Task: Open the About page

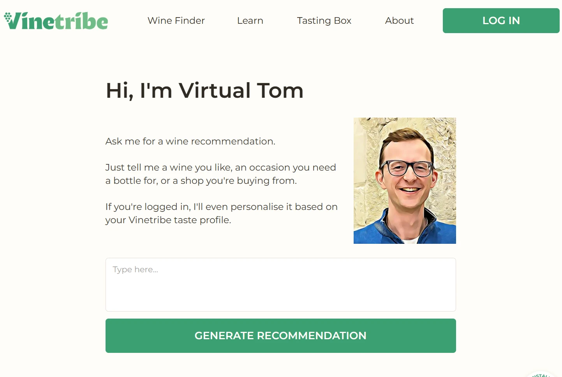Action: click(399, 21)
